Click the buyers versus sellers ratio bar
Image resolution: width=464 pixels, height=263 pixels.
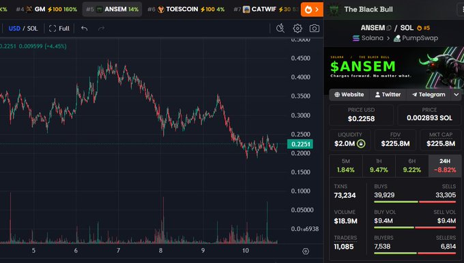tap(415, 253)
